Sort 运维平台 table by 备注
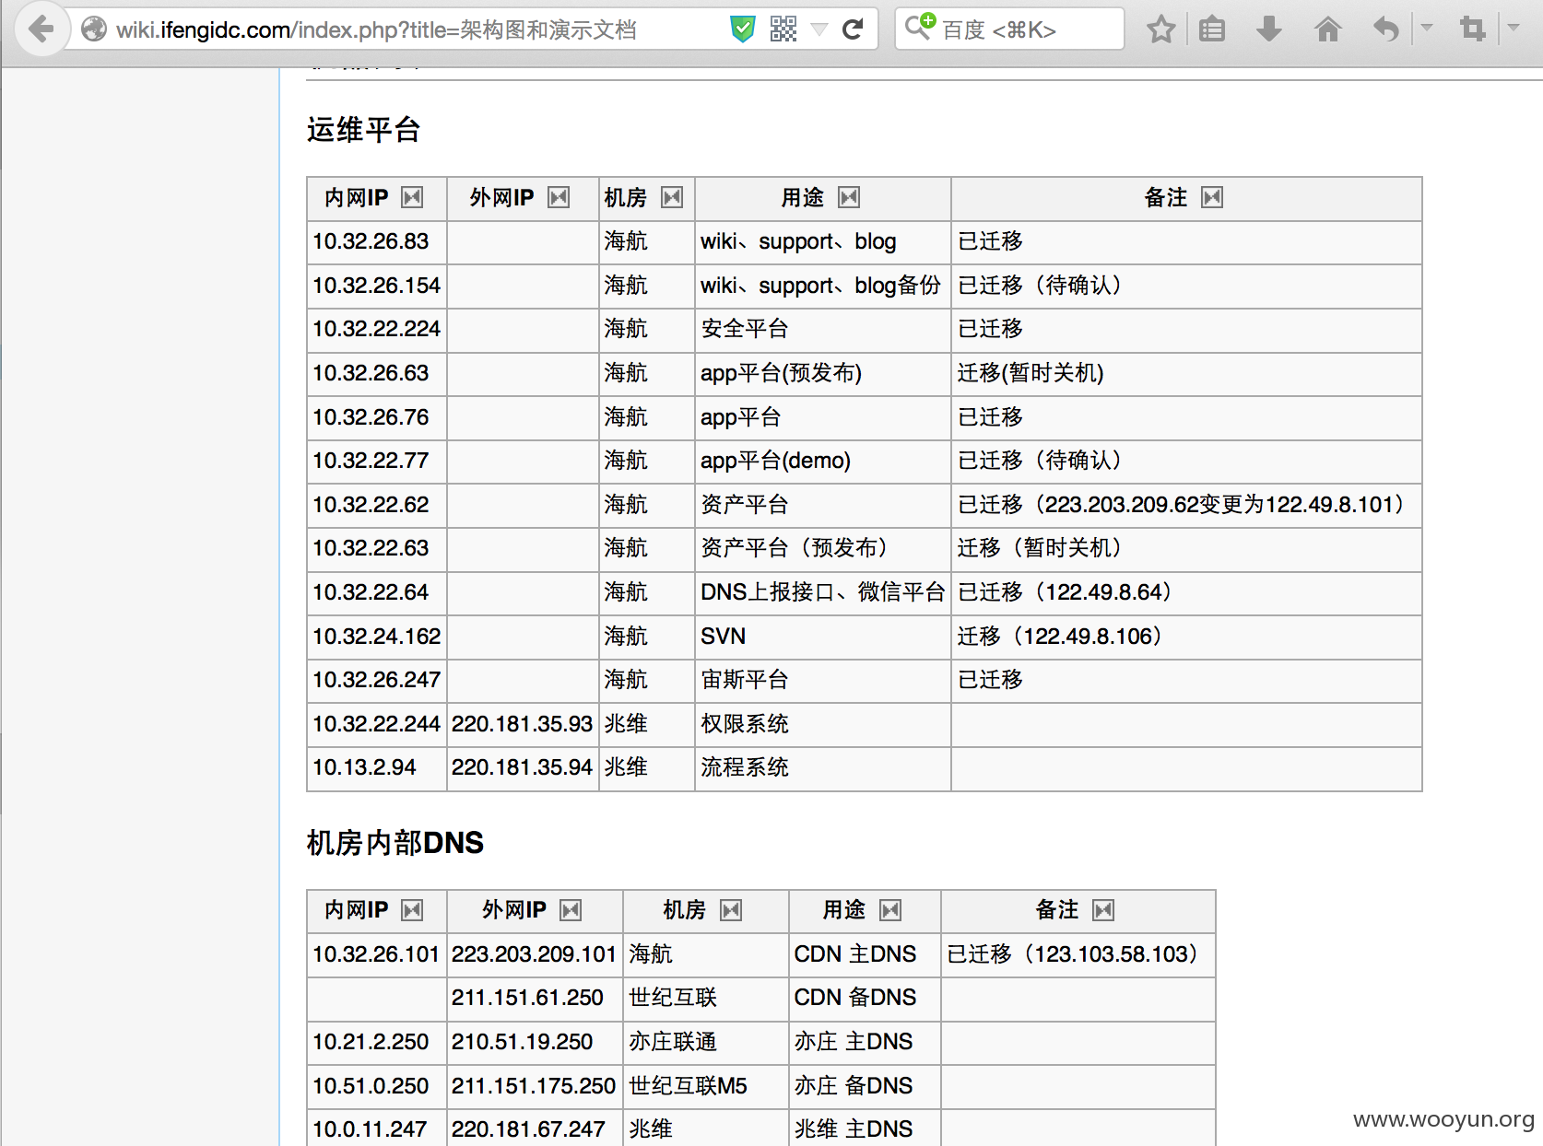The image size is (1543, 1146). click(x=1212, y=198)
